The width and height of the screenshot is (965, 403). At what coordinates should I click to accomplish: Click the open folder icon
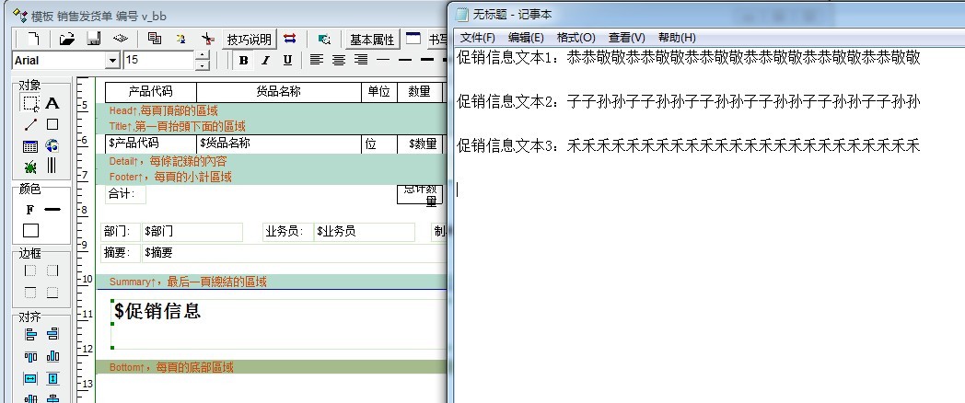tap(66, 39)
